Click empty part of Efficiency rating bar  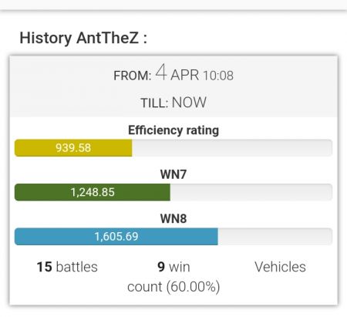(x=232, y=148)
